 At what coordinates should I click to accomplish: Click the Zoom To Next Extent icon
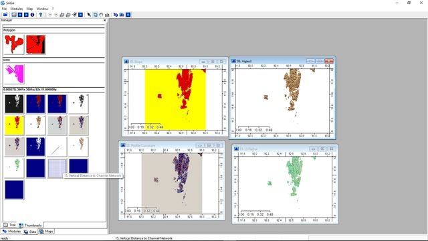click(56, 15)
